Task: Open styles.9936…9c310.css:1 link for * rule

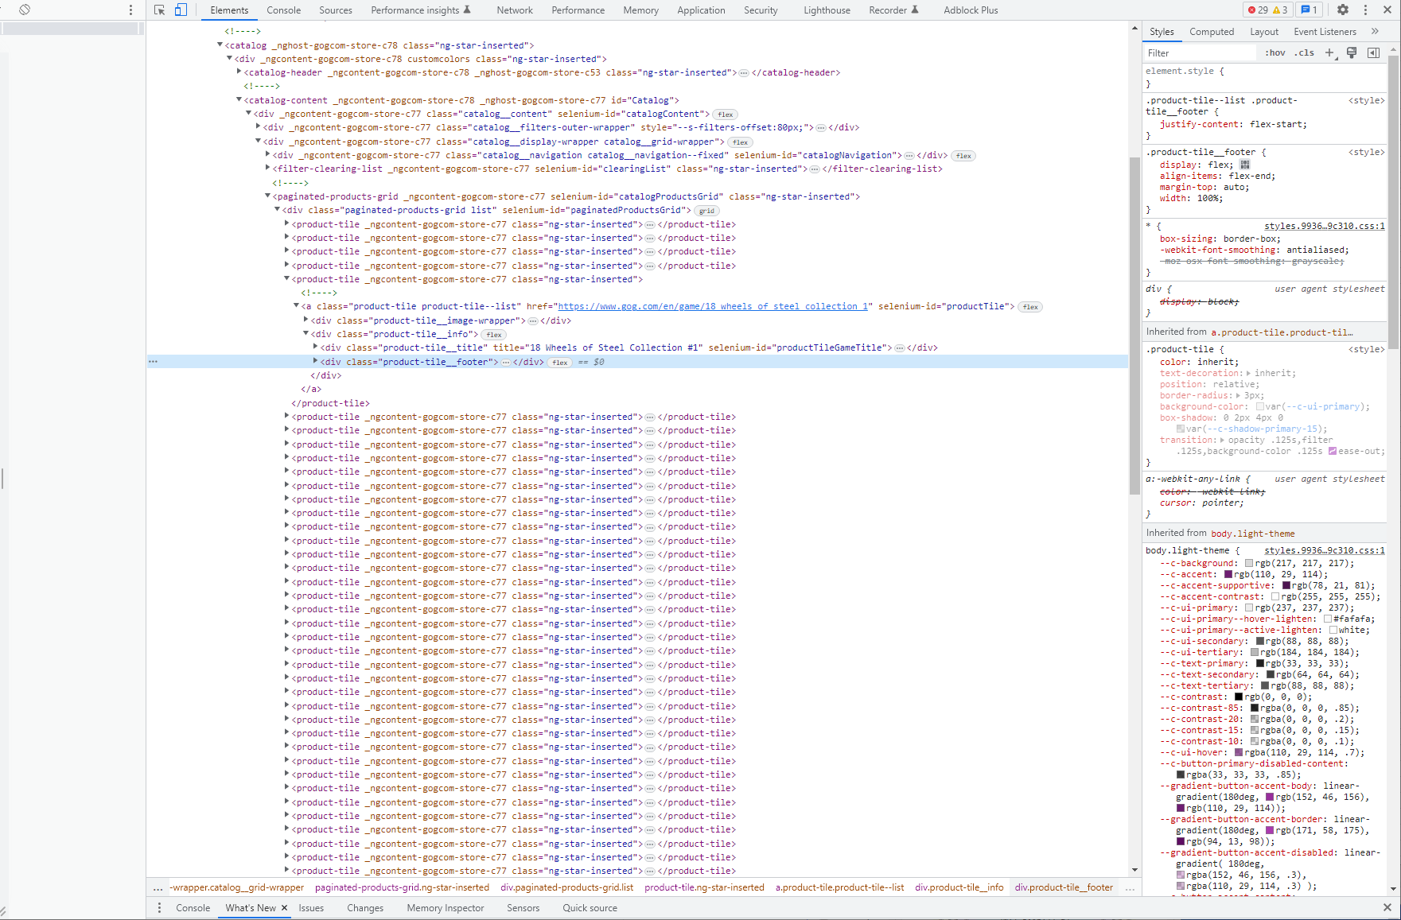Action: [1325, 226]
